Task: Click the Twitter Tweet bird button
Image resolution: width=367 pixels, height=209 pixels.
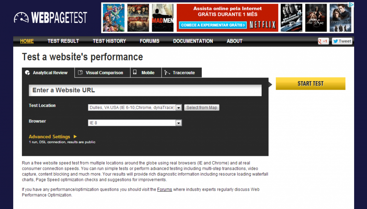Action: coord(342,41)
